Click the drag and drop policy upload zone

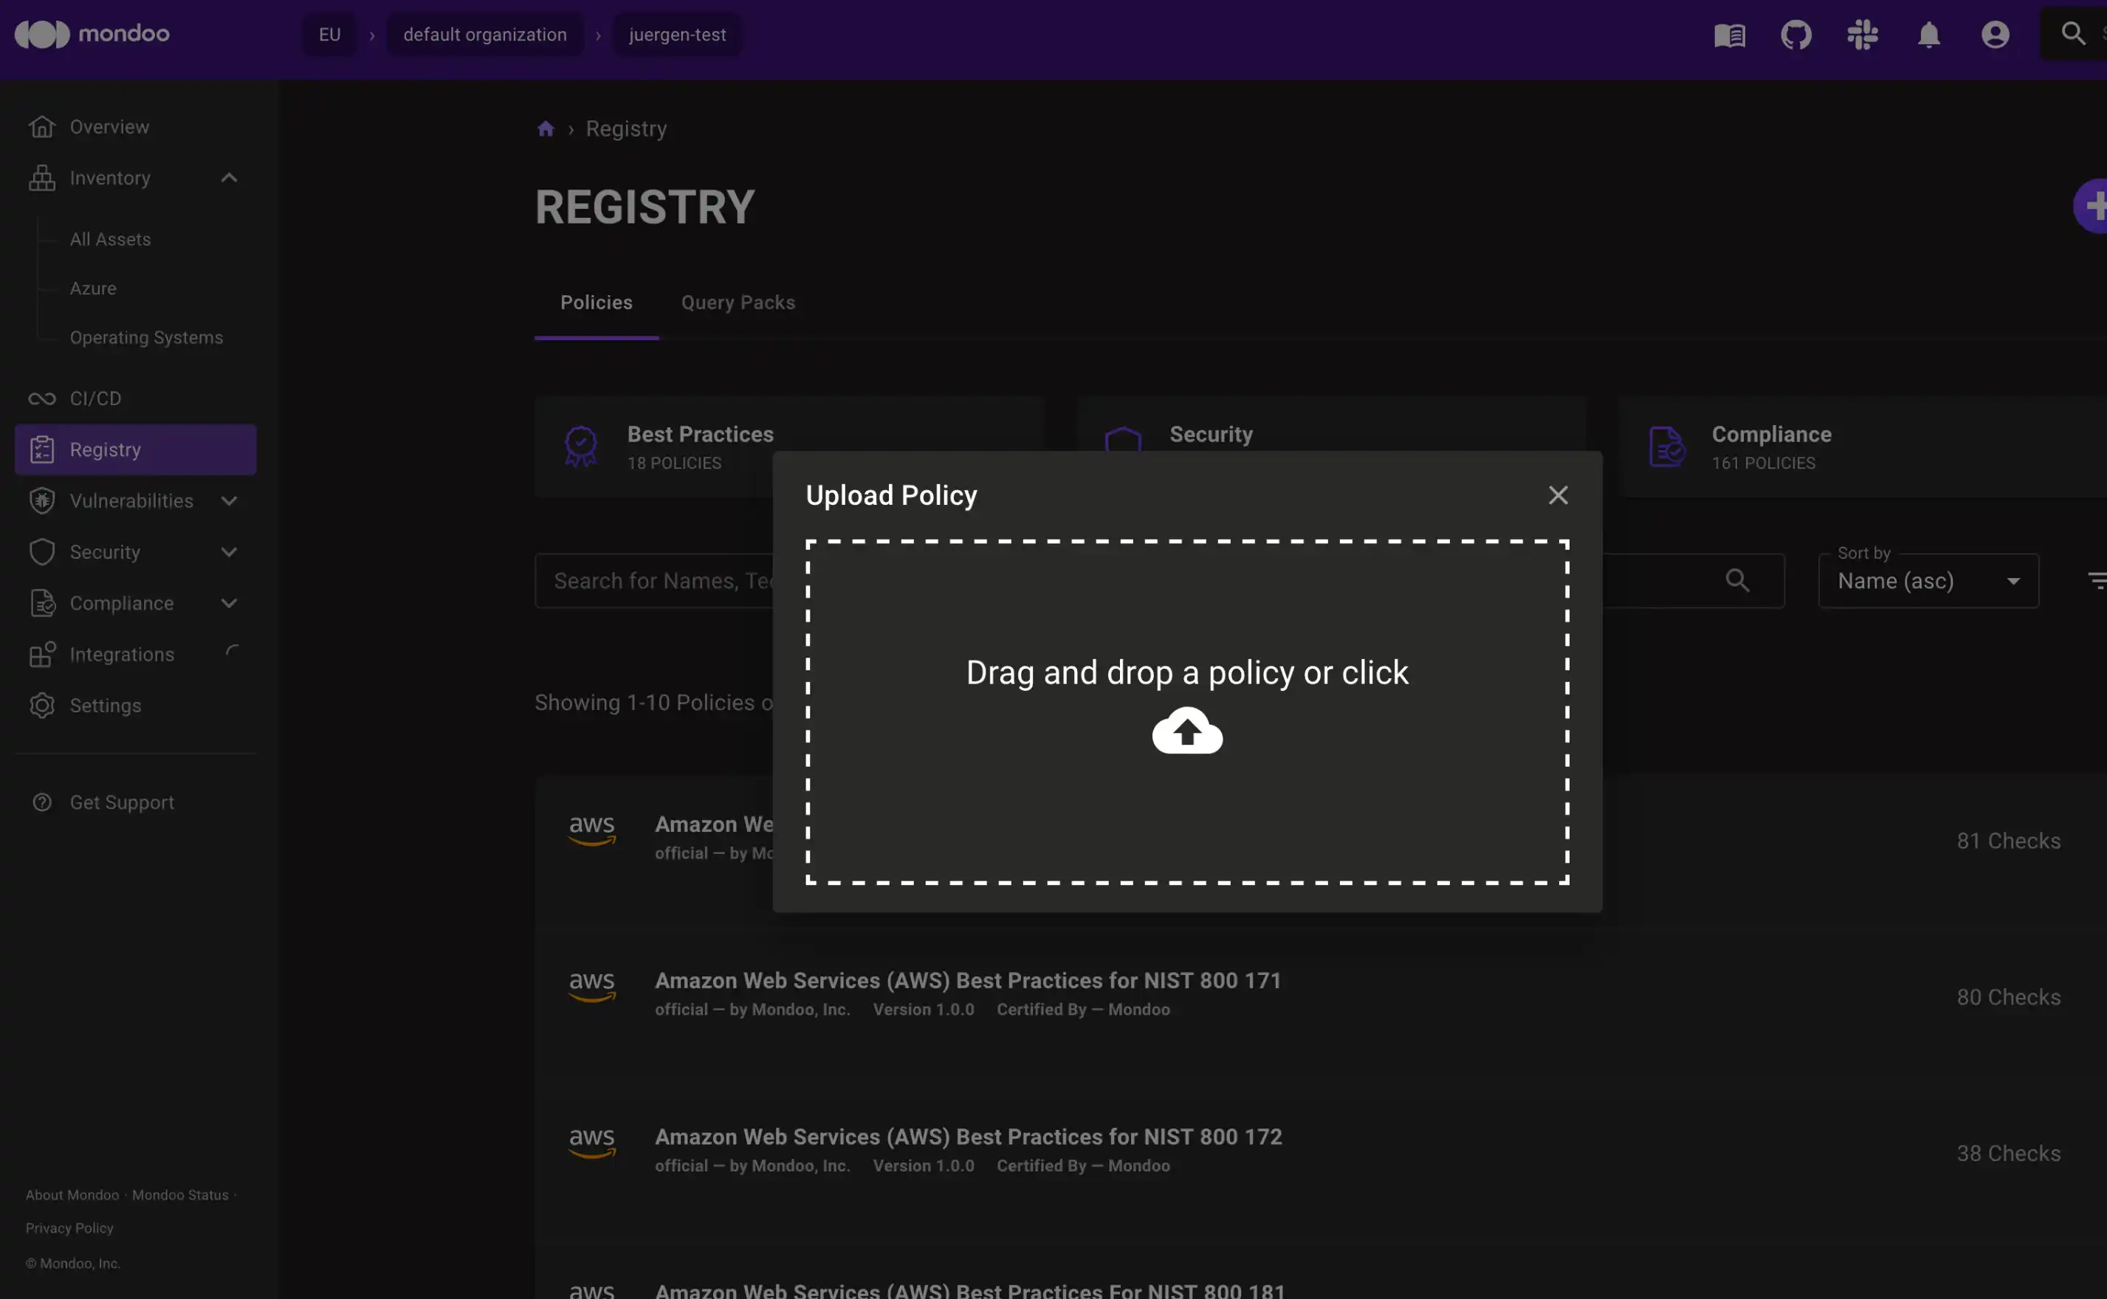[1186, 711]
